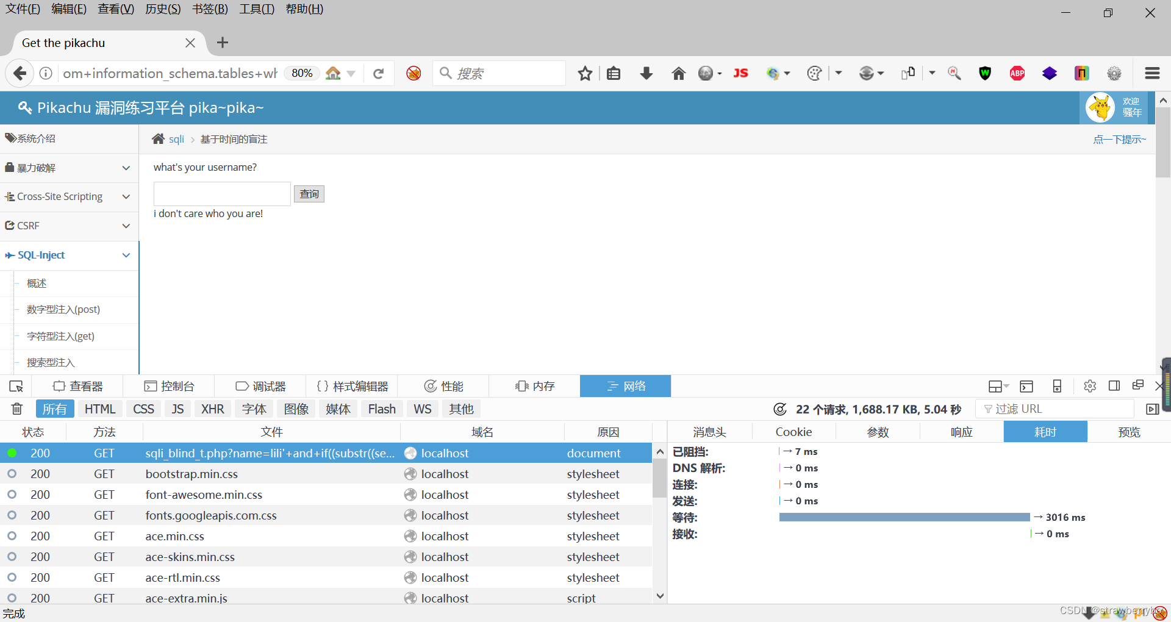
Task: Pick element with the inspect arrow icon
Action: (x=16, y=385)
